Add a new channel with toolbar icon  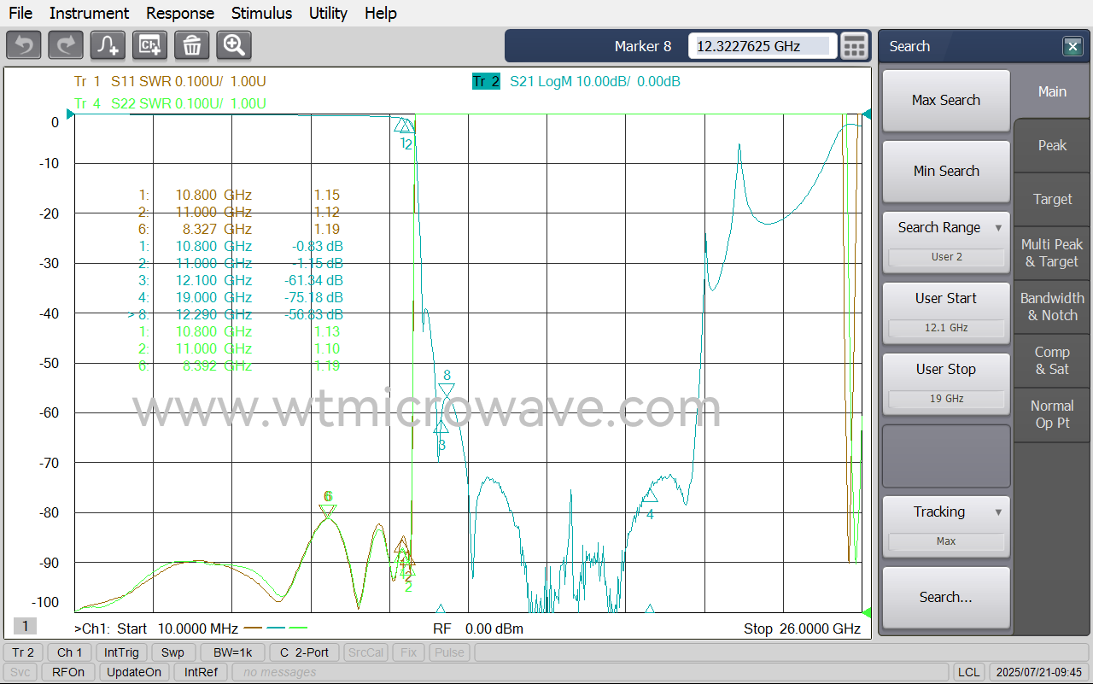(x=150, y=45)
